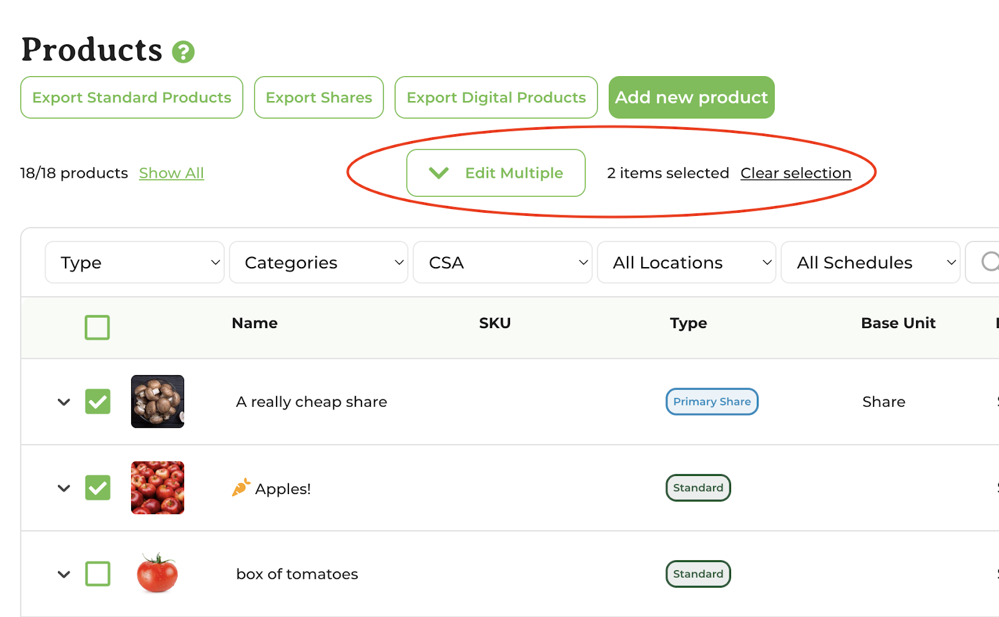Viewport: 999px width, 617px height.
Task: Click the product name box of tomatoes
Action: pyautogui.click(x=297, y=574)
